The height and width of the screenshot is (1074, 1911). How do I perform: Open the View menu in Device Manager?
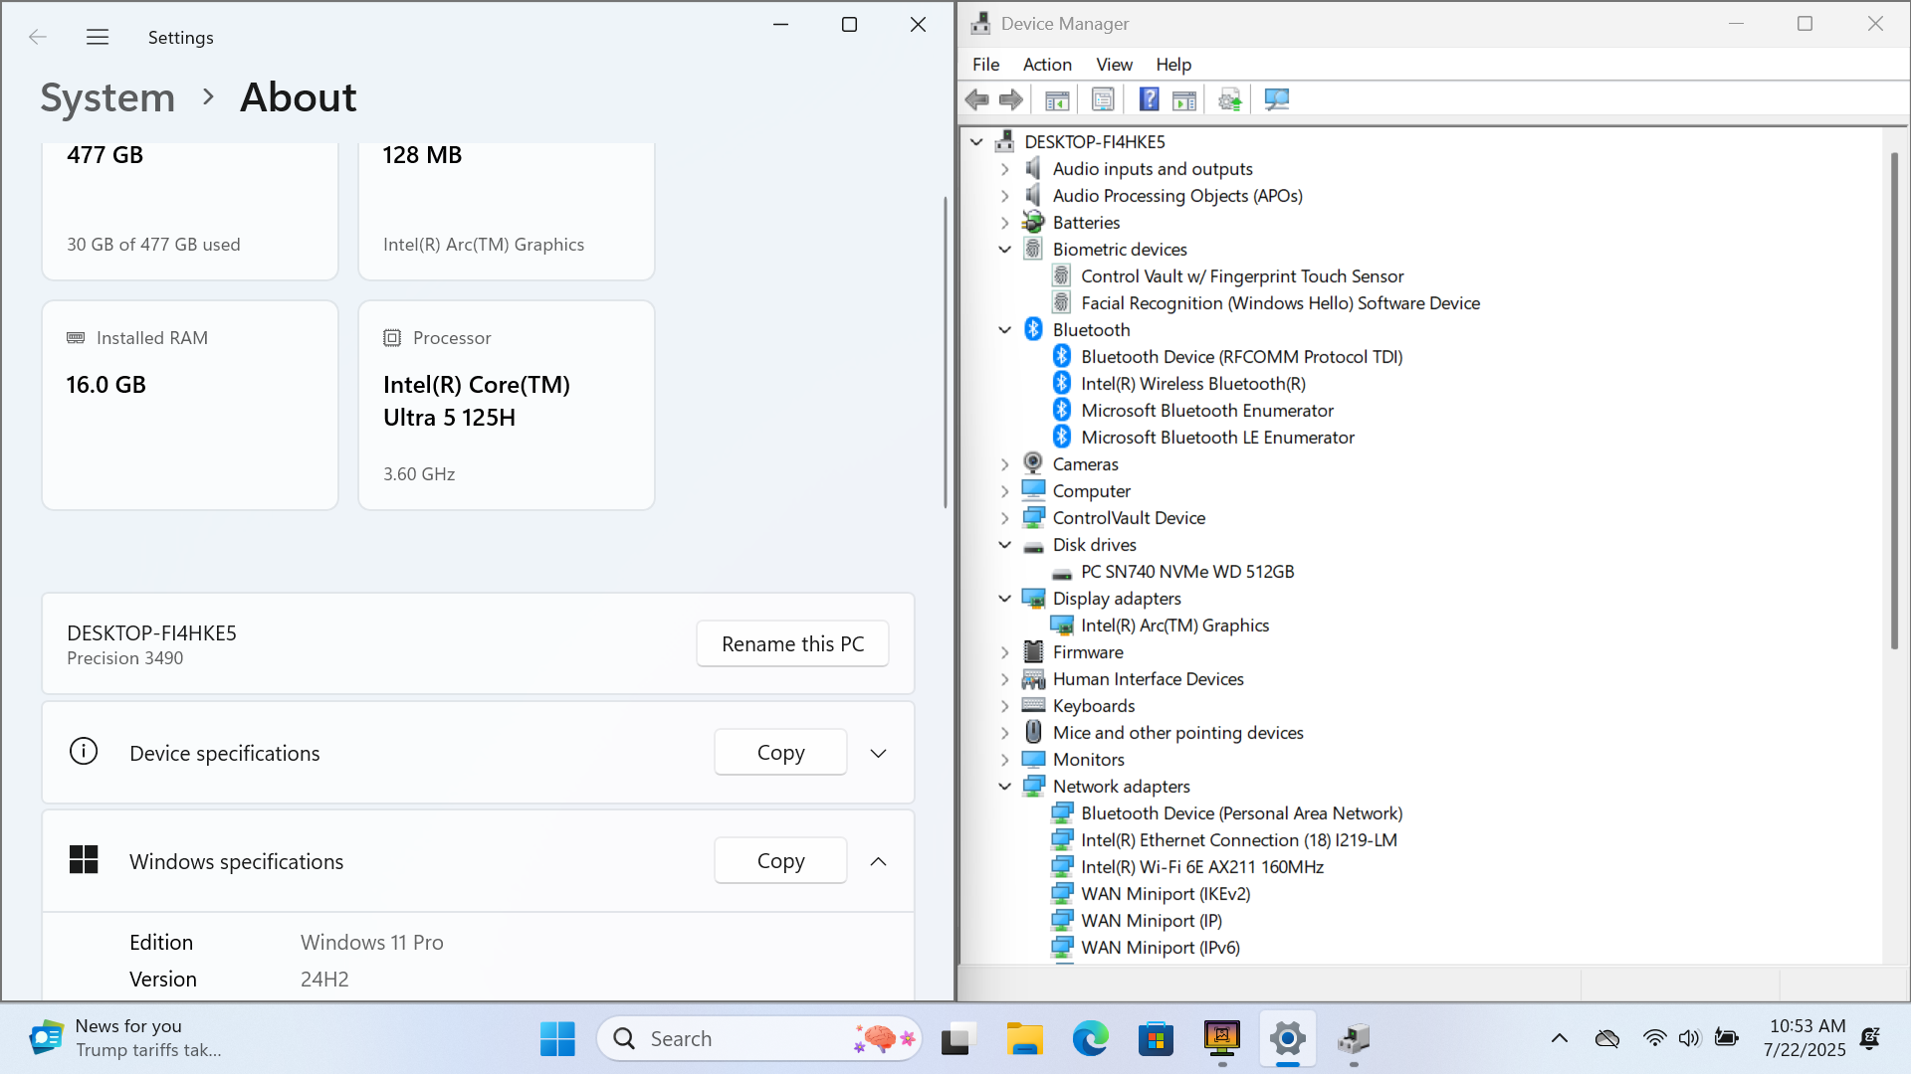[x=1114, y=65]
